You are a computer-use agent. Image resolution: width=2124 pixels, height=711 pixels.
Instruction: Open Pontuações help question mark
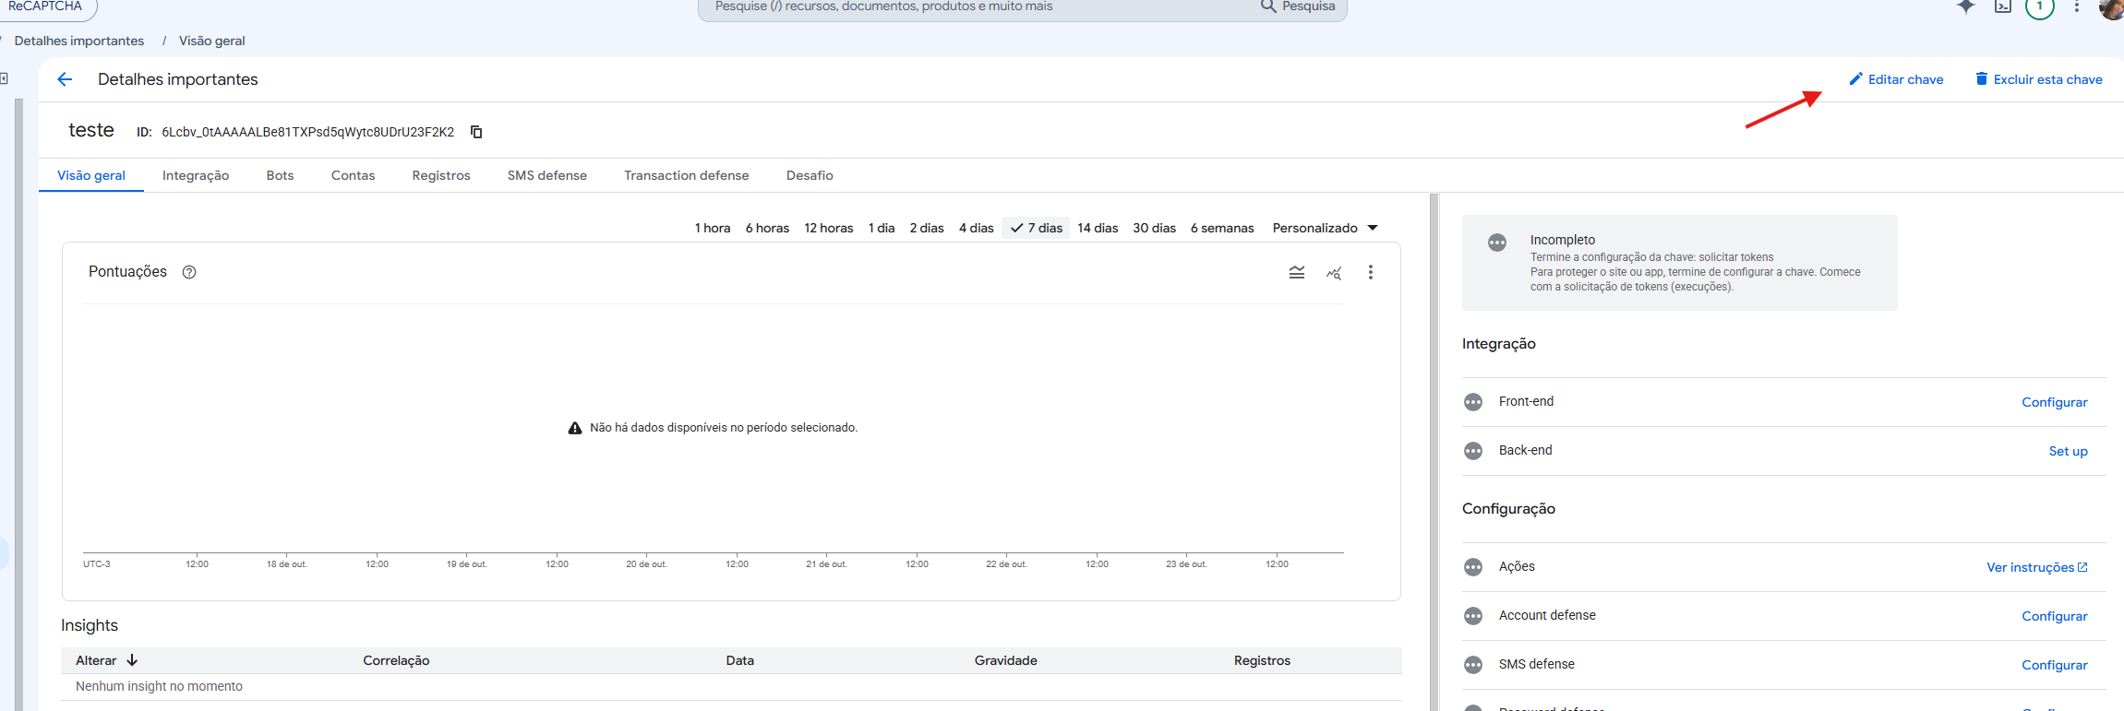[x=189, y=272]
